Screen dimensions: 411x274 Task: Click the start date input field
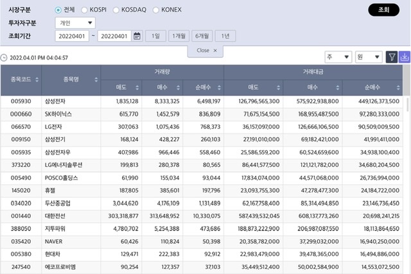pos(72,36)
